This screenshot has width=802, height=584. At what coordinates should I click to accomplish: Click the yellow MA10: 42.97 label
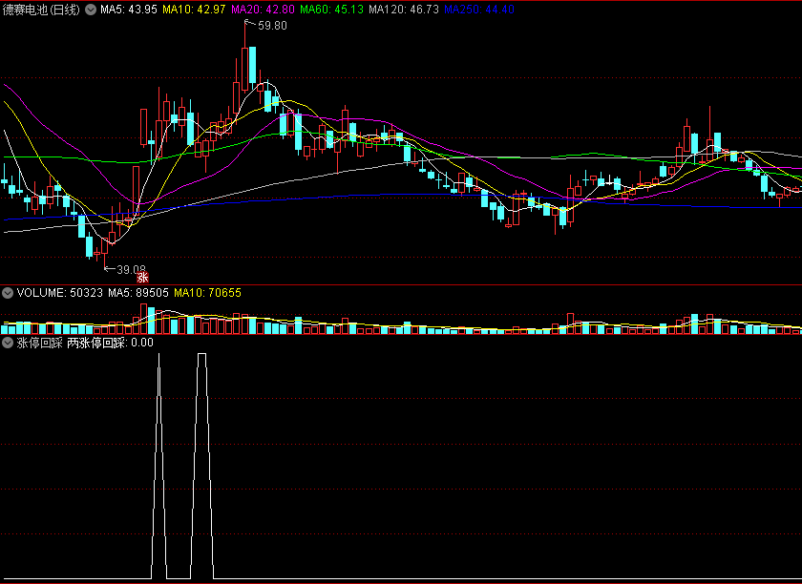point(194,10)
